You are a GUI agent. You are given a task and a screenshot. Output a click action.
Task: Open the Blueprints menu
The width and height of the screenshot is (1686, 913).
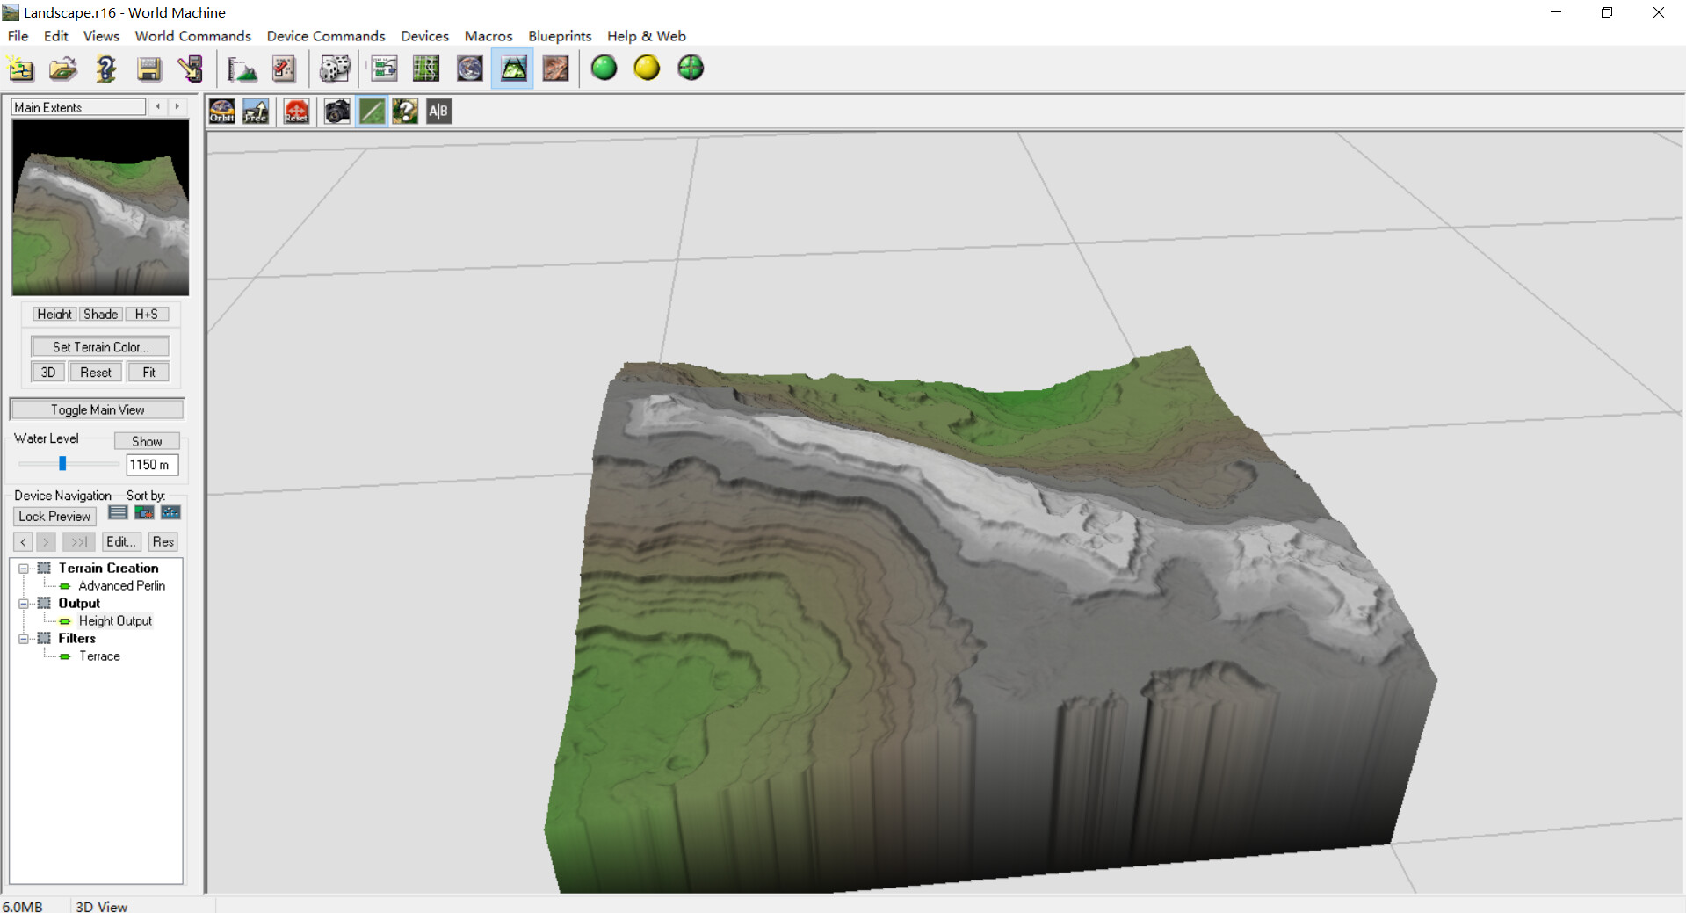click(x=559, y=36)
